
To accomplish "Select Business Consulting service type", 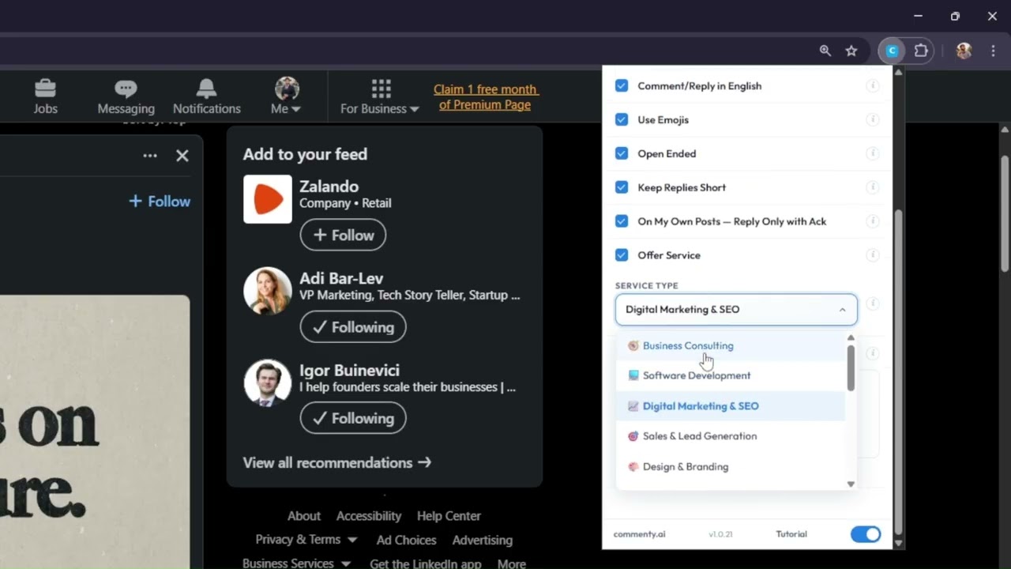I will [x=731, y=345].
